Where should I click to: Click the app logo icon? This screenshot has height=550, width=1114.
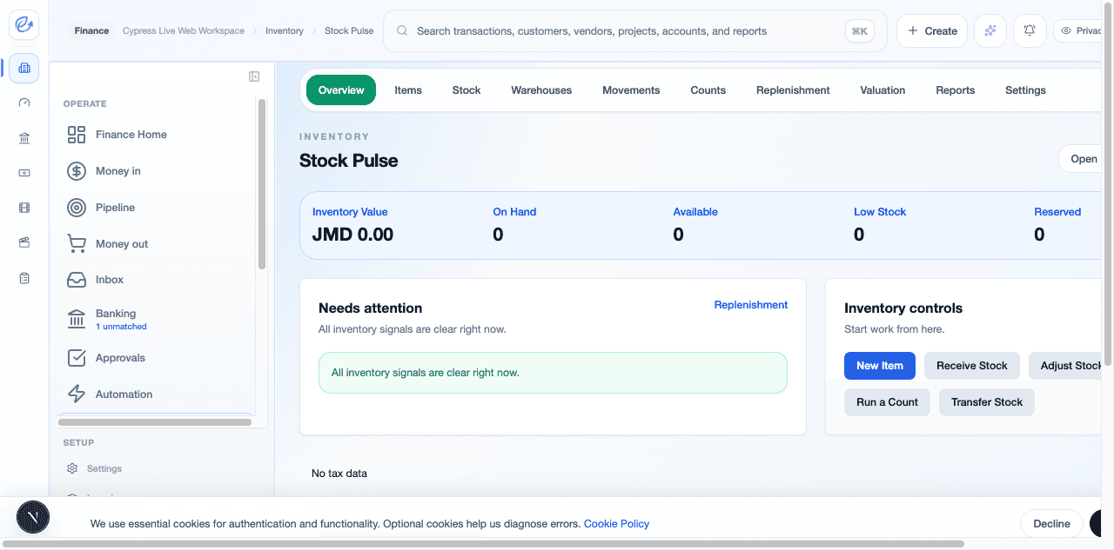click(24, 26)
